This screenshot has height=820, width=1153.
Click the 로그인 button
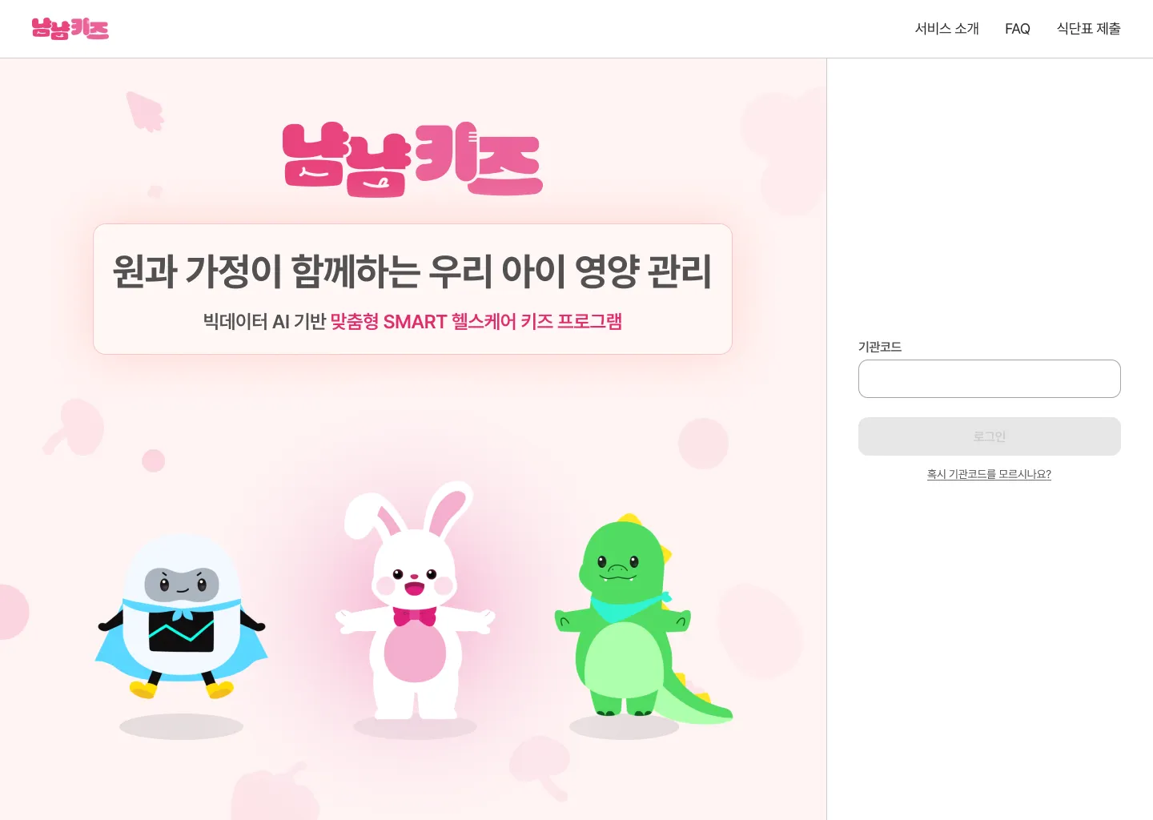click(989, 436)
